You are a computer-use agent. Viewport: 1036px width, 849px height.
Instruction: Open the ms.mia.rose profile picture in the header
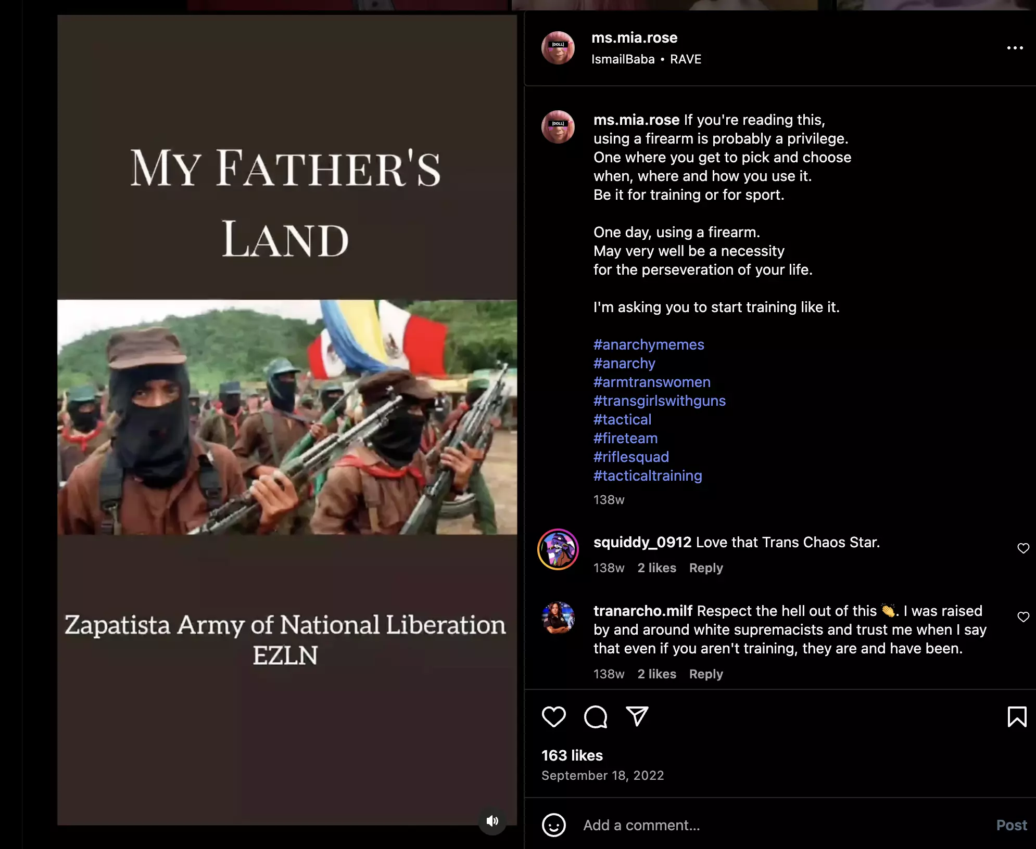pos(558,48)
